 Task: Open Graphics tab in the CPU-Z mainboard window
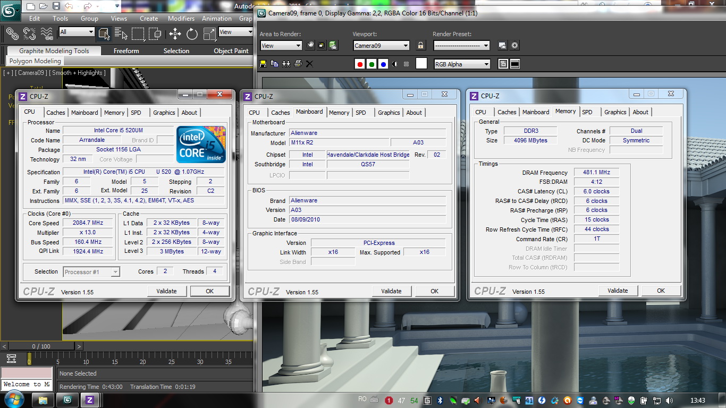[x=389, y=113]
